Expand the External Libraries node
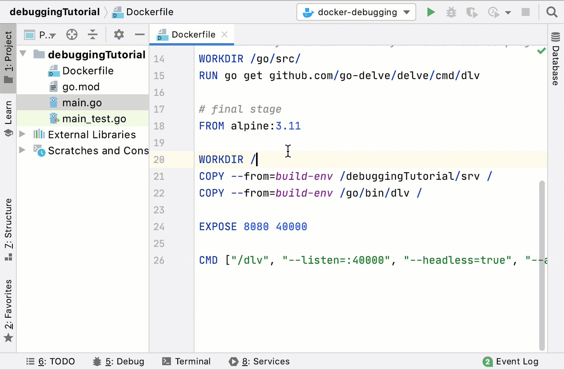Screen dimensions: 564x370 pyautogui.click(x=23, y=135)
